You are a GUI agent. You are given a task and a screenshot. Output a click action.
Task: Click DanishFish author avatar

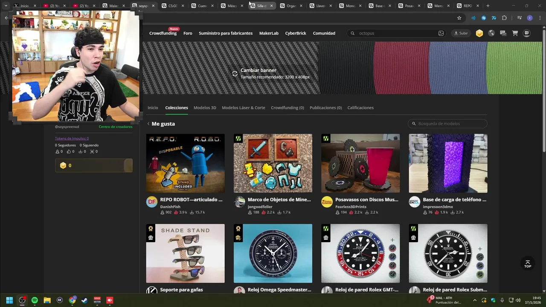152,202
